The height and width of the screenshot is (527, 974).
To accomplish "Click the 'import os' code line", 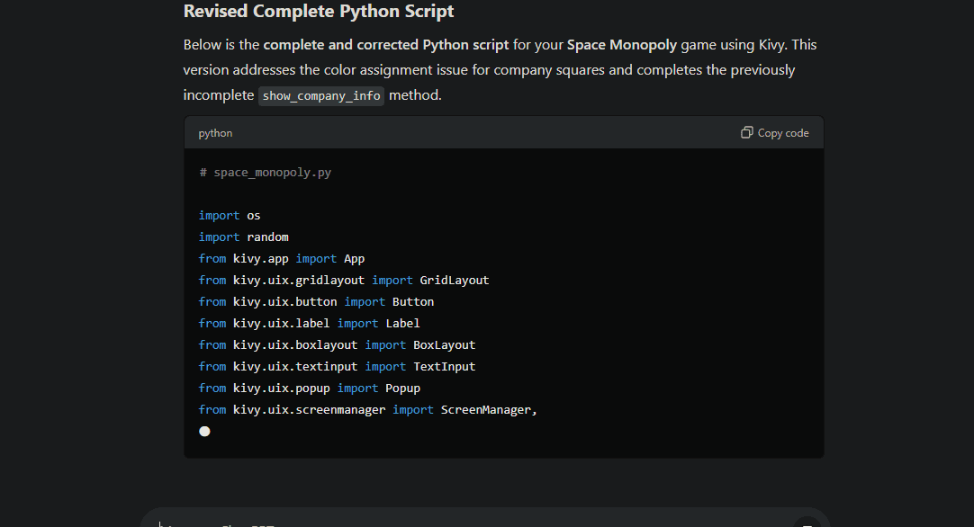I will 230,216.
